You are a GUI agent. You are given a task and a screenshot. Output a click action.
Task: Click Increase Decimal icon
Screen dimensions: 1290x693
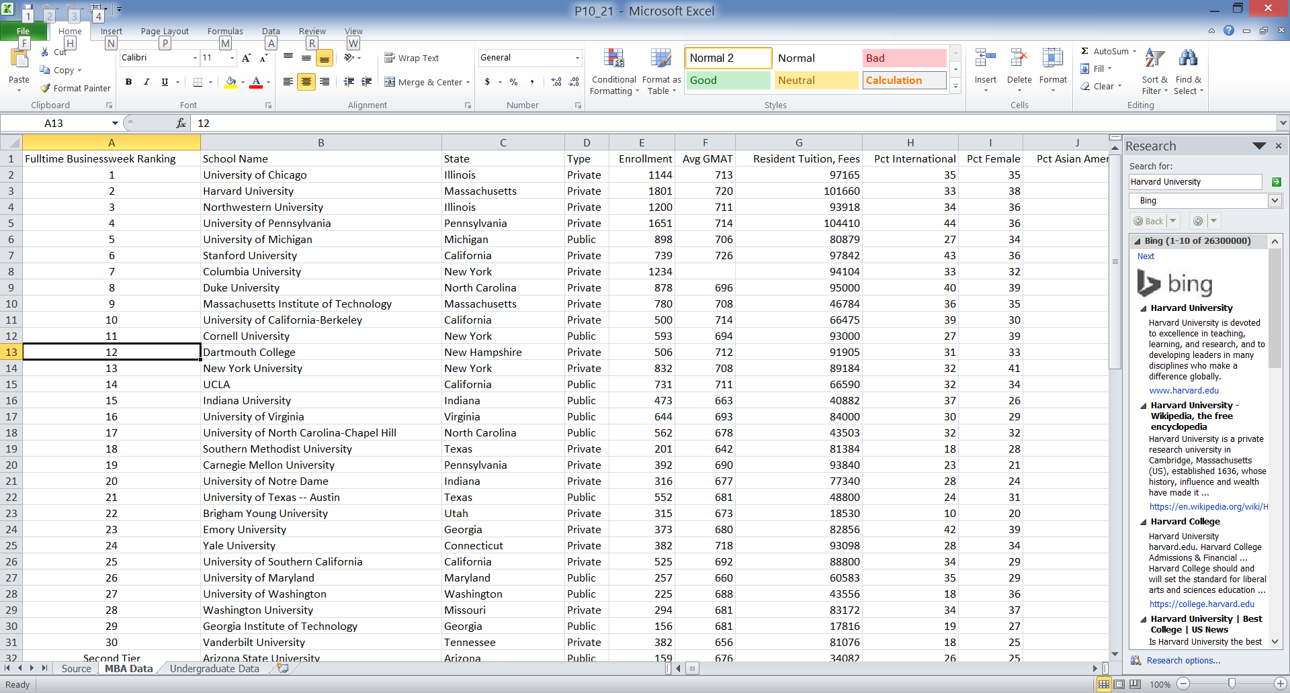tap(556, 82)
